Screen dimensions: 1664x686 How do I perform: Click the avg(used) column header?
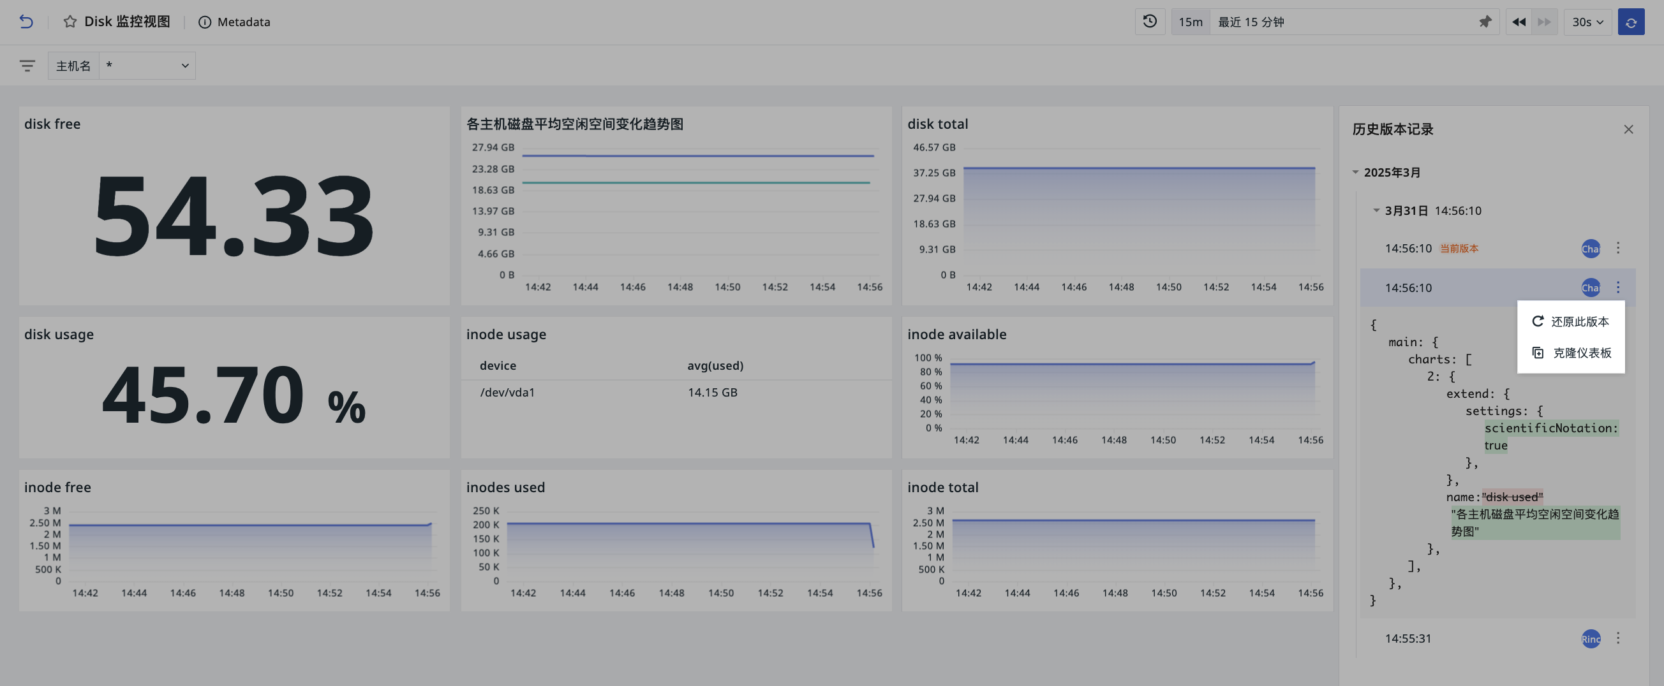tap(715, 365)
